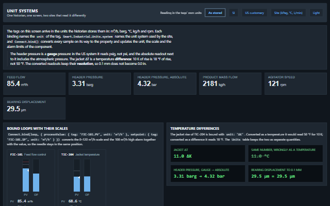330x206 pixels.
Task: Click the "29.5 µm = 29.5 µm" readout
Action: (x=273, y=176)
